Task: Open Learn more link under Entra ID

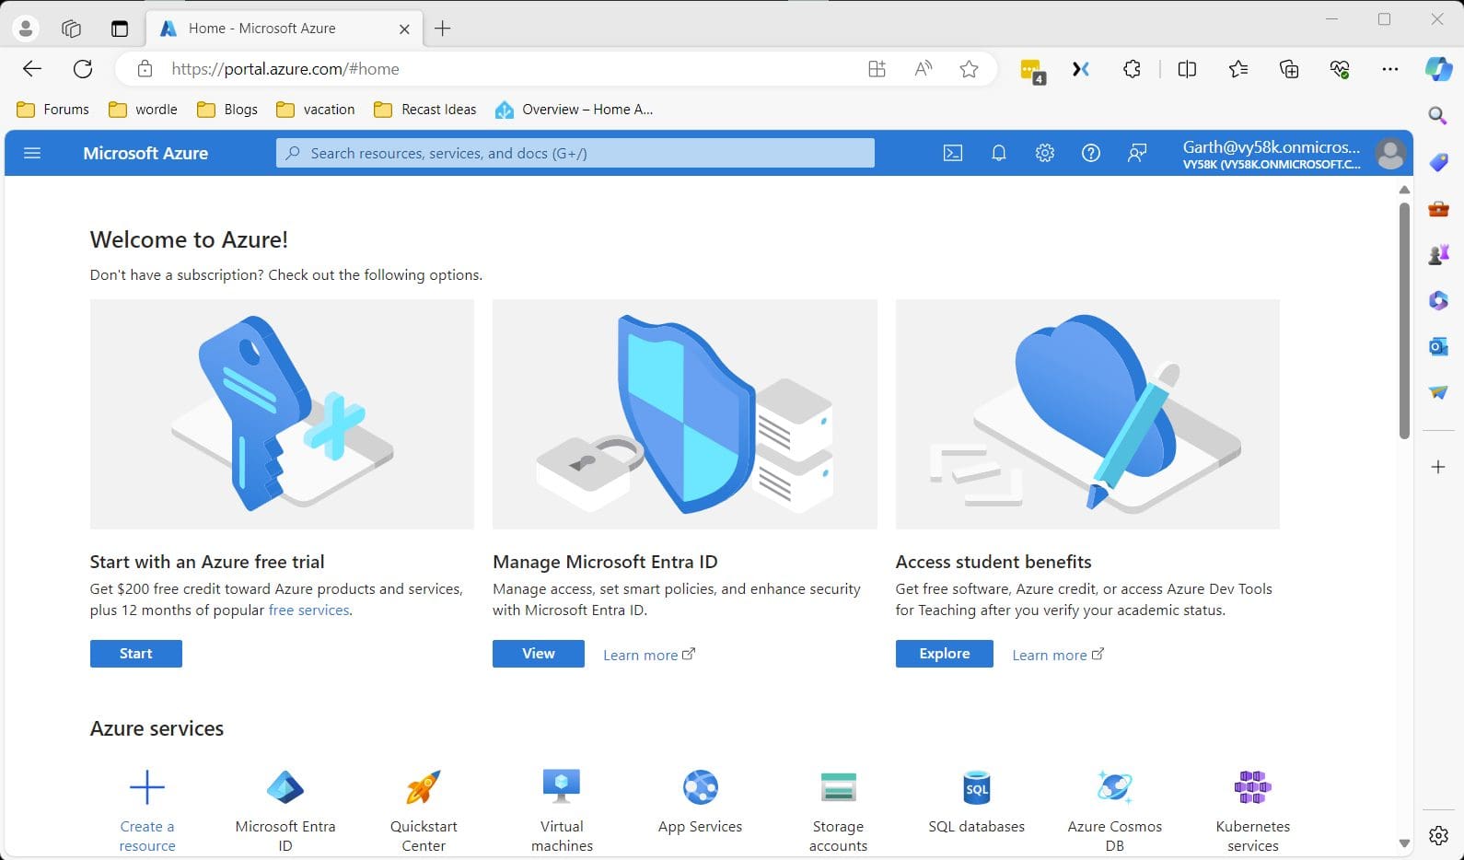Action: pyautogui.click(x=649, y=655)
